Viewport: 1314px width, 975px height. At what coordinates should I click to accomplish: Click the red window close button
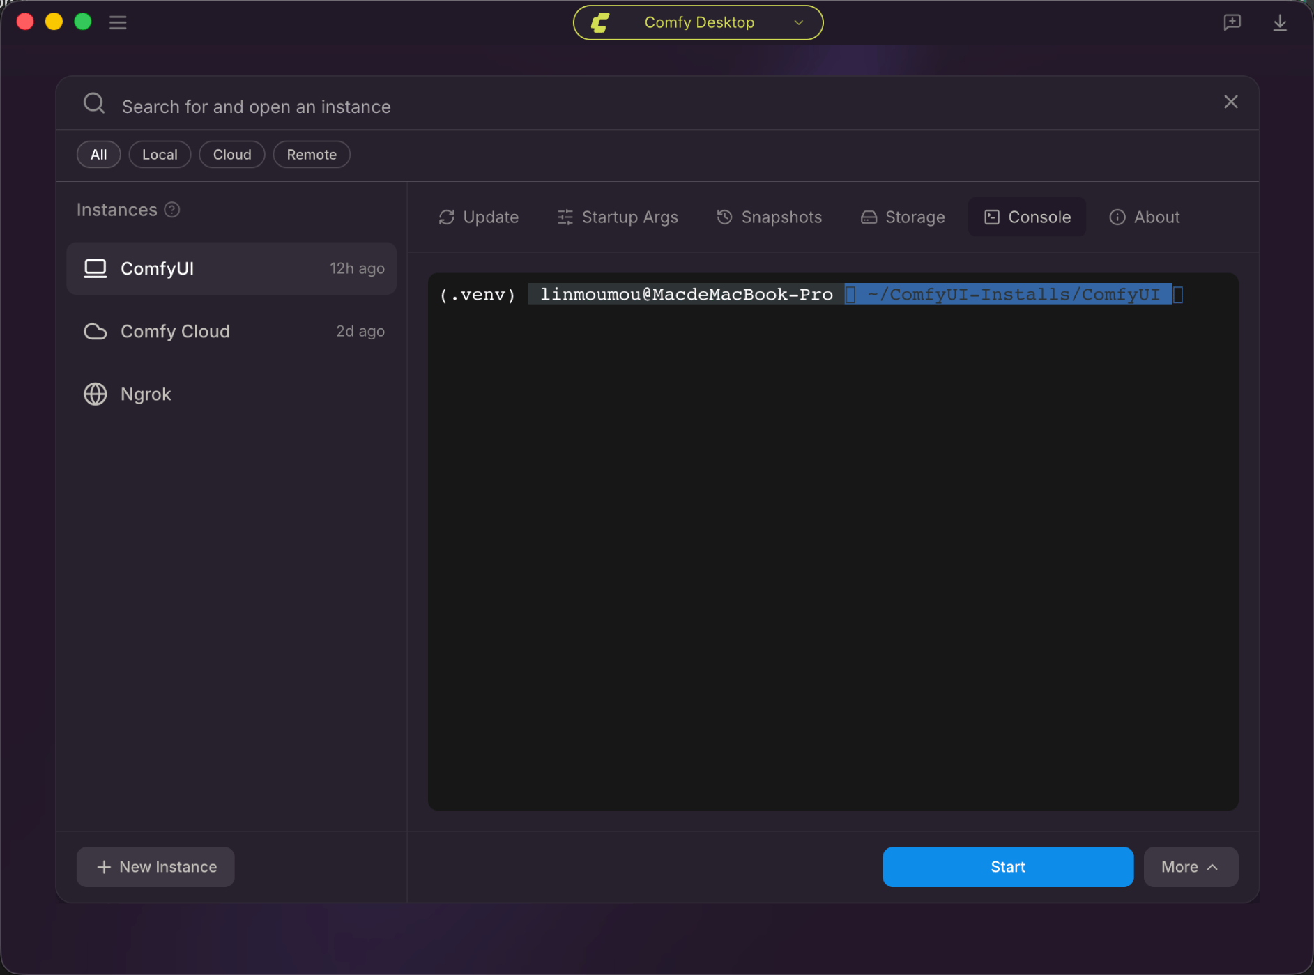25,22
